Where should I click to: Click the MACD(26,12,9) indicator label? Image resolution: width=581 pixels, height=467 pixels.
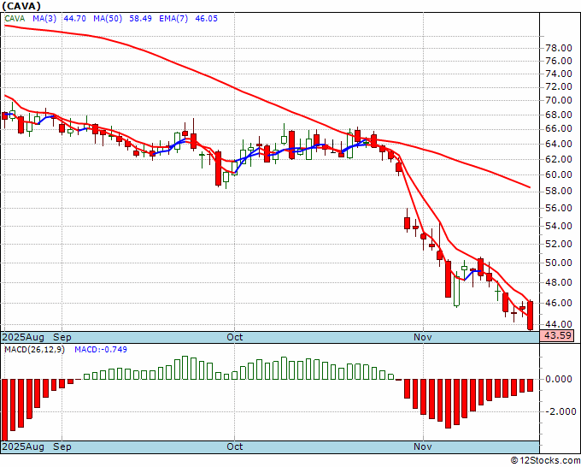pyautogui.click(x=34, y=350)
